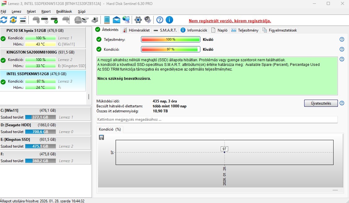
Task: Select the INTEL SSDPEKNW512G8 disk
Action: coord(43,81)
